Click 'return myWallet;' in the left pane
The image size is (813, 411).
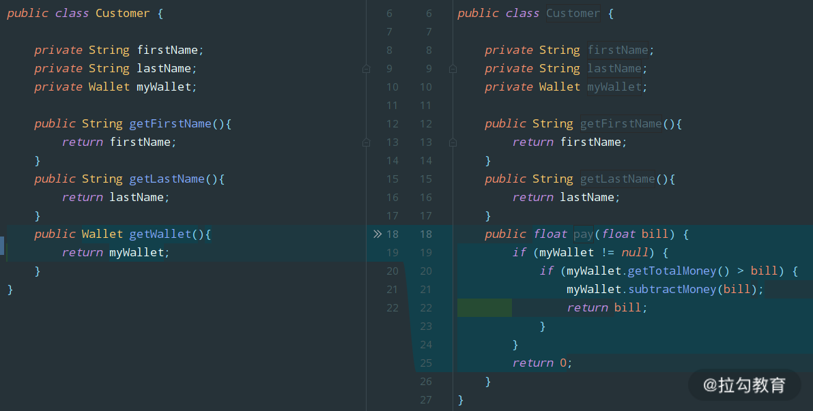(x=115, y=253)
